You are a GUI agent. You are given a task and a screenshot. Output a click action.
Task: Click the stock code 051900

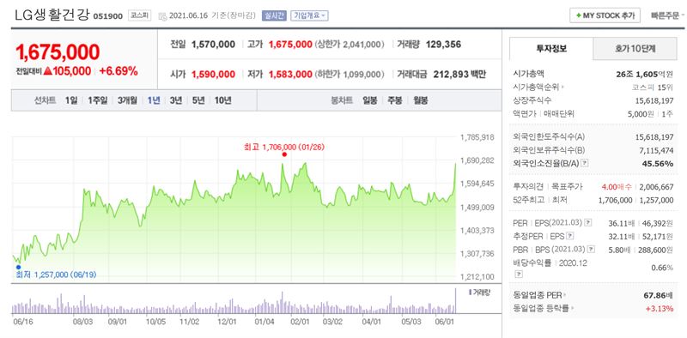108,16
